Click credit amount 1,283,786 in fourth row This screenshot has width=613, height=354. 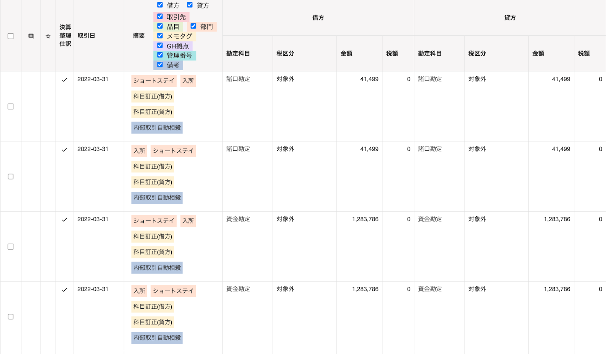click(x=557, y=289)
